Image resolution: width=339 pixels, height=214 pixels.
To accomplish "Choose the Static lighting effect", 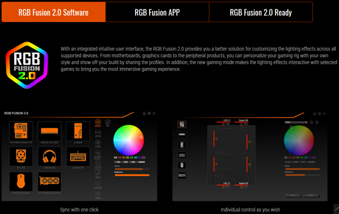I will pyautogui.click(x=98, y=123).
